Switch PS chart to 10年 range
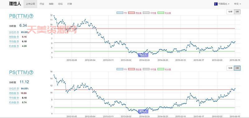 230,68
